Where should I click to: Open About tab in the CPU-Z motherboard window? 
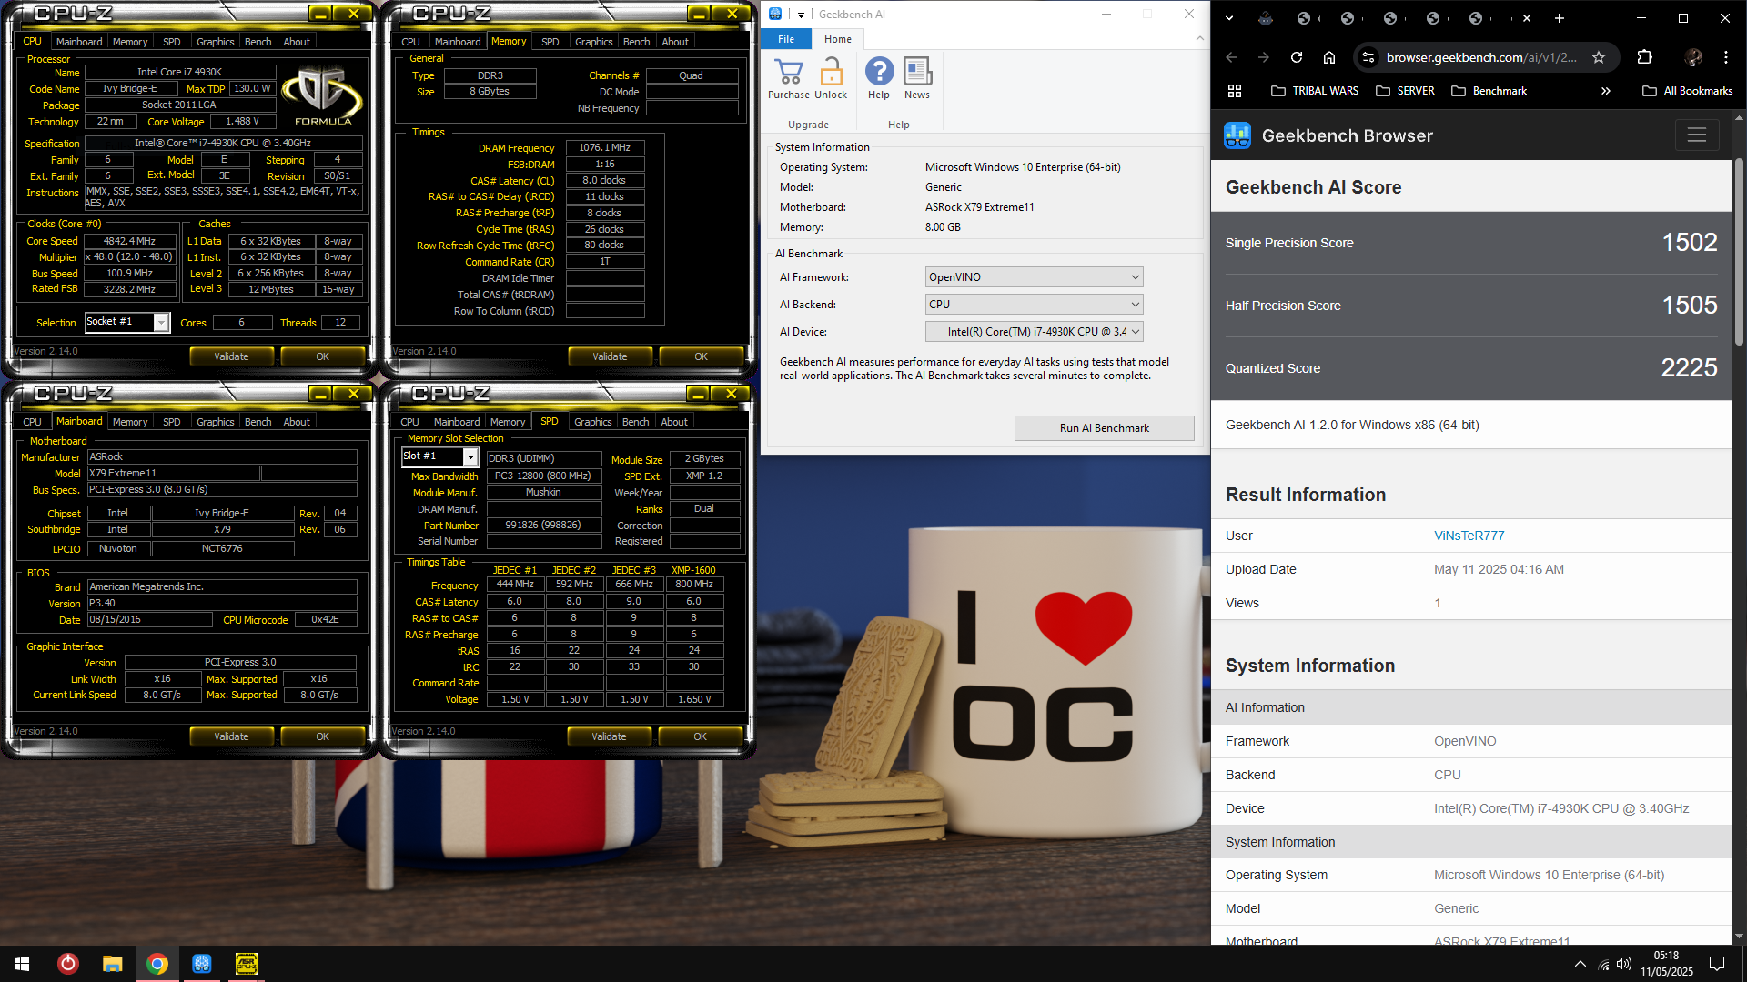point(297,422)
